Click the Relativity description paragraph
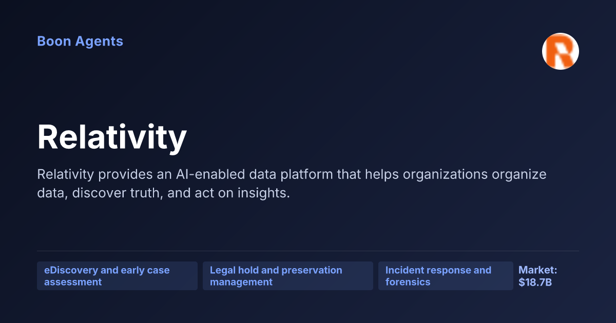Screen dimensions: 616x323 (x=292, y=184)
